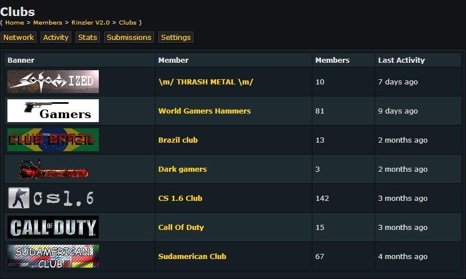This screenshot has height=279, width=466.
Task: Switch to the Network tab
Action: point(18,37)
